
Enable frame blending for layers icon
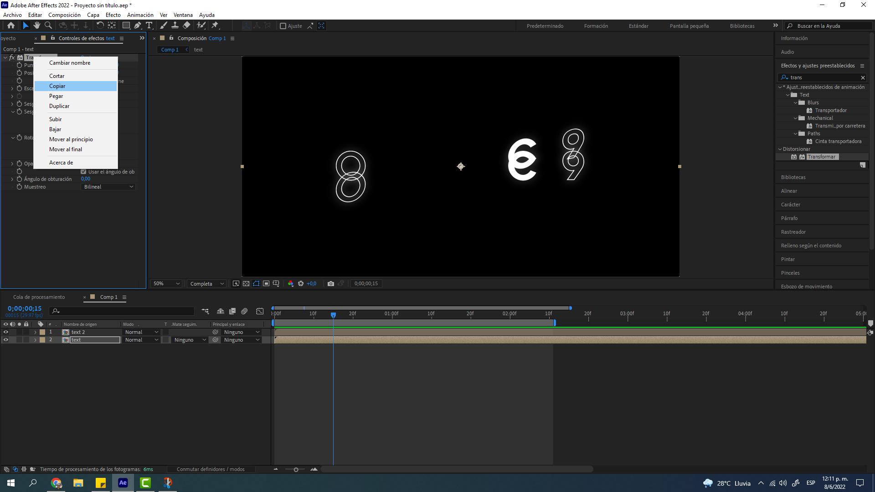pos(232,311)
